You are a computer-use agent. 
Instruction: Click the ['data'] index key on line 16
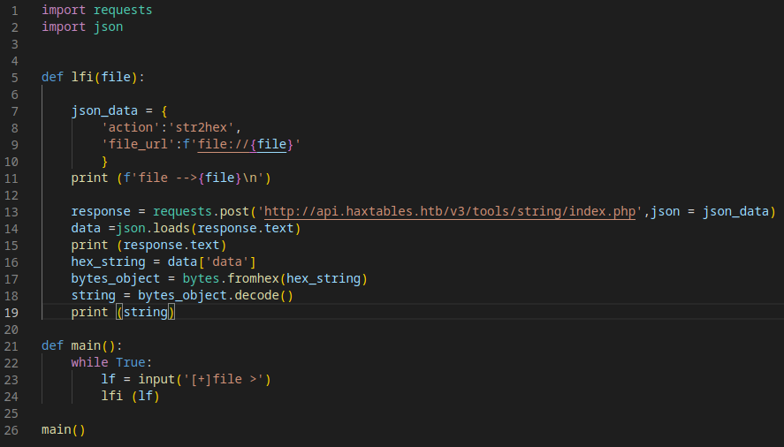tap(227, 262)
